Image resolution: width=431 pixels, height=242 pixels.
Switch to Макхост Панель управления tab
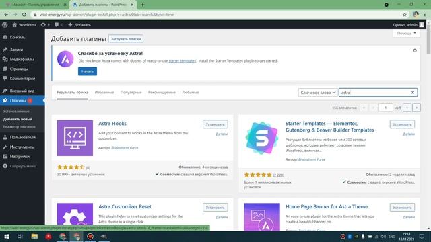click(35, 5)
